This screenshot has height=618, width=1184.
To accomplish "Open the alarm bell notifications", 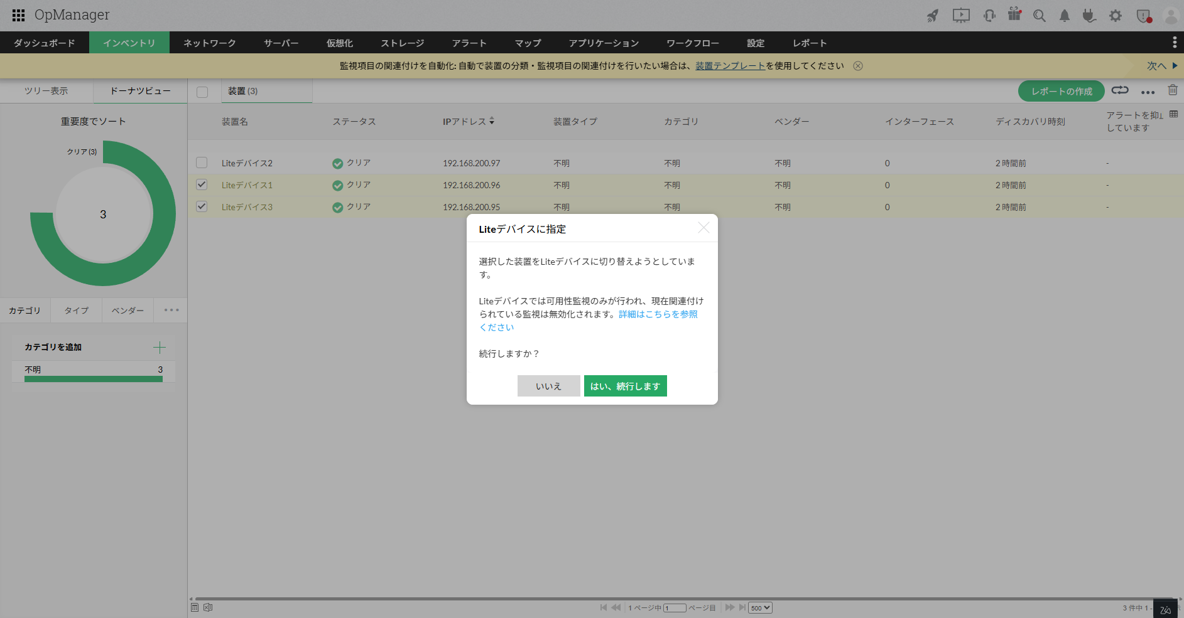I will click(1065, 16).
